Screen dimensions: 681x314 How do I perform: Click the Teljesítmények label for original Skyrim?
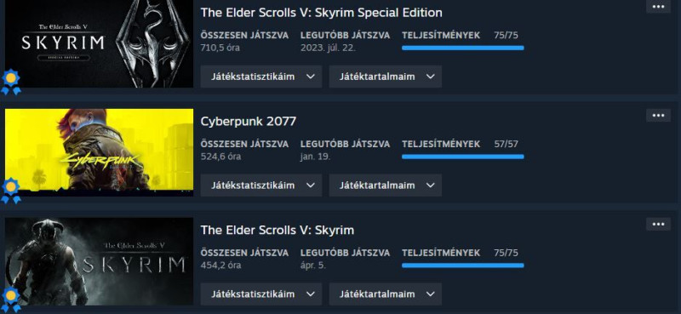pyautogui.click(x=441, y=253)
